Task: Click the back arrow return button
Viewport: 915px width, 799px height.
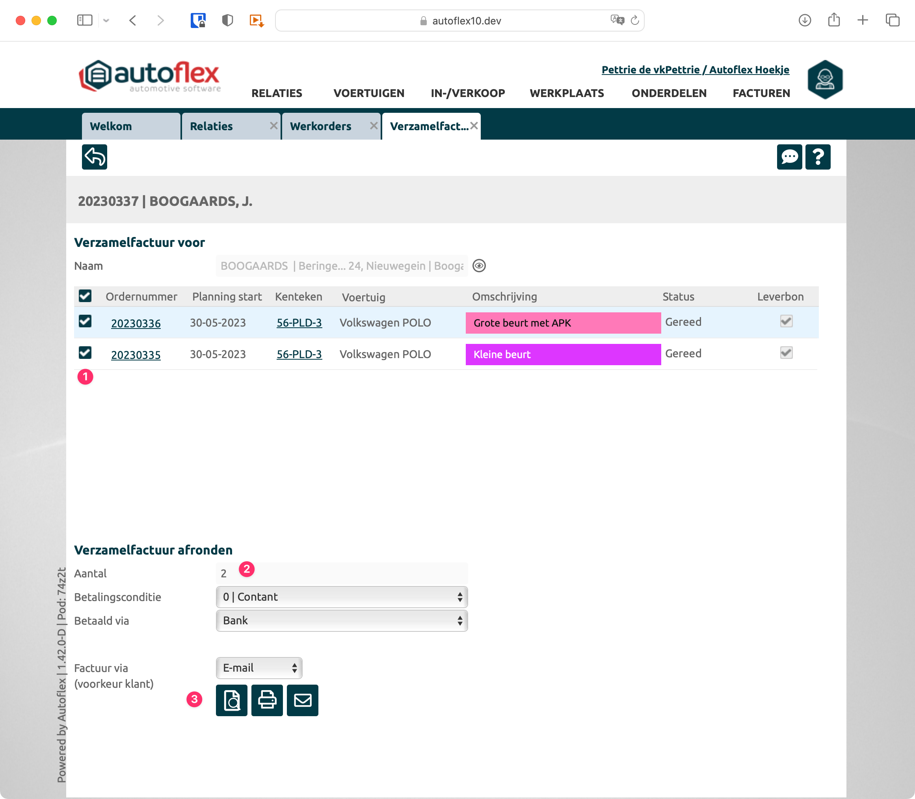Action: 94,157
